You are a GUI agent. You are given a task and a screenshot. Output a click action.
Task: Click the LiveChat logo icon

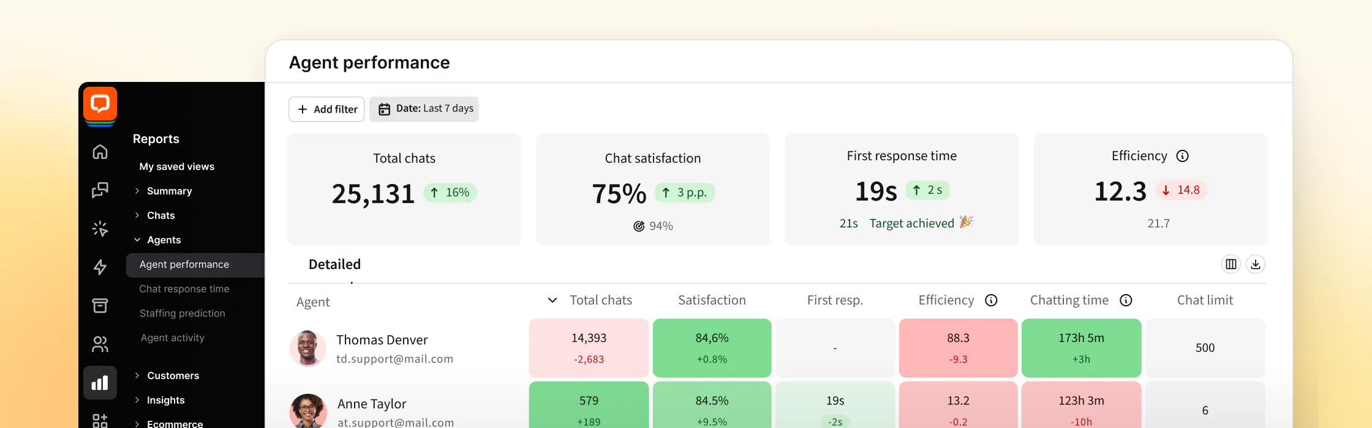[x=100, y=104]
